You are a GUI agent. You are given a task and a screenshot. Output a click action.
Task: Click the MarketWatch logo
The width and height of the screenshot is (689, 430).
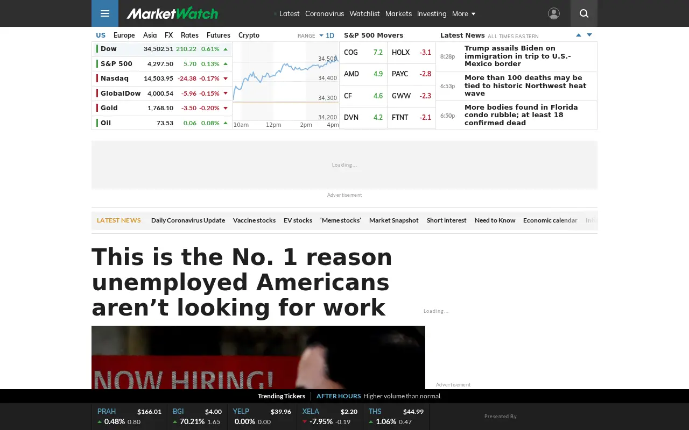coord(172,13)
